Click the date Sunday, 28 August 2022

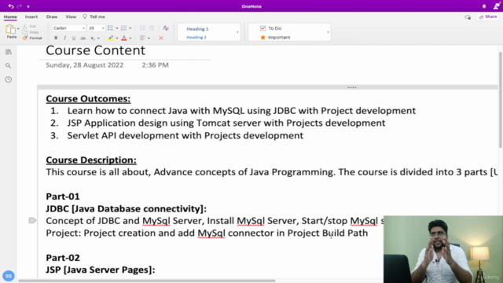(x=85, y=65)
